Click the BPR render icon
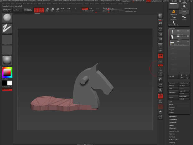The width and height of the screenshot is (193, 145). tap(160, 16)
